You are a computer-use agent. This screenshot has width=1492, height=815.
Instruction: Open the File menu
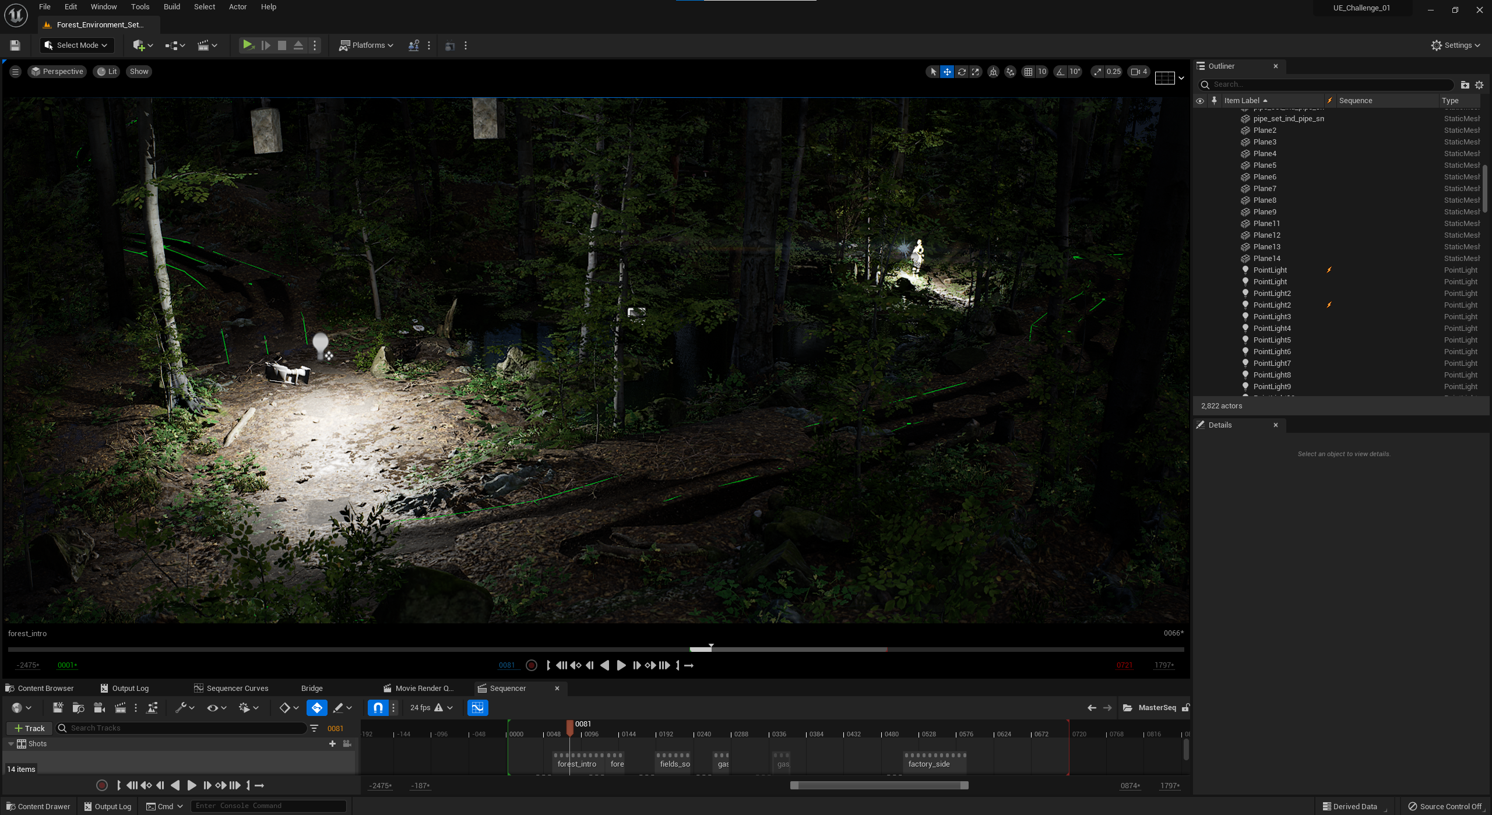[x=45, y=7]
